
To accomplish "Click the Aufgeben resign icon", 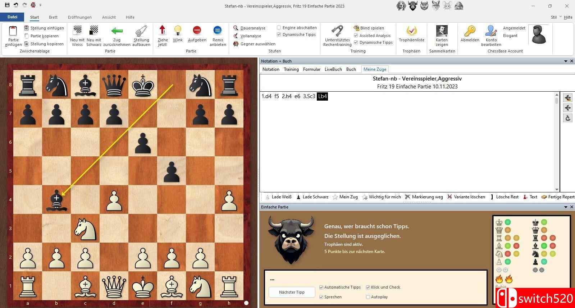I will (x=197, y=30).
